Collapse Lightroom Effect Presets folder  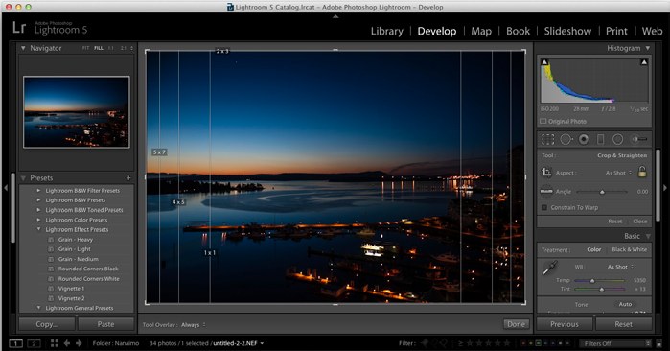[38, 229]
